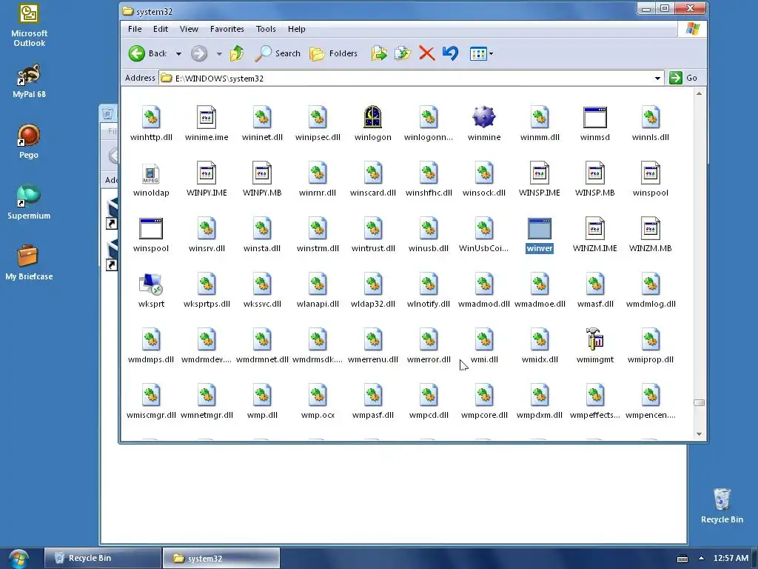Viewport: 758px width, 569px height.
Task: Open Microsoft Outlook desktop shortcut
Action: [29, 25]
